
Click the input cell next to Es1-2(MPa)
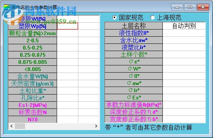coord(68,105)
